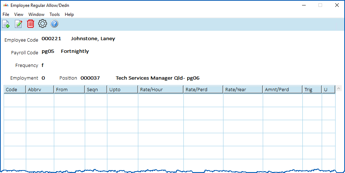Click the Upto column header

(x=123, y=89)
